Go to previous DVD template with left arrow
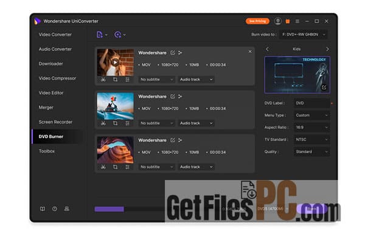Viewport: 365px width, 239px height. tap(267, 49)
